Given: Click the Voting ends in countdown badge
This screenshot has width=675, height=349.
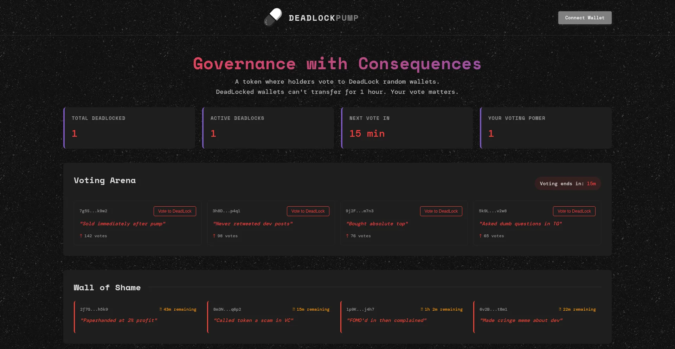Looking at the screenshot, I should point(568,183).
